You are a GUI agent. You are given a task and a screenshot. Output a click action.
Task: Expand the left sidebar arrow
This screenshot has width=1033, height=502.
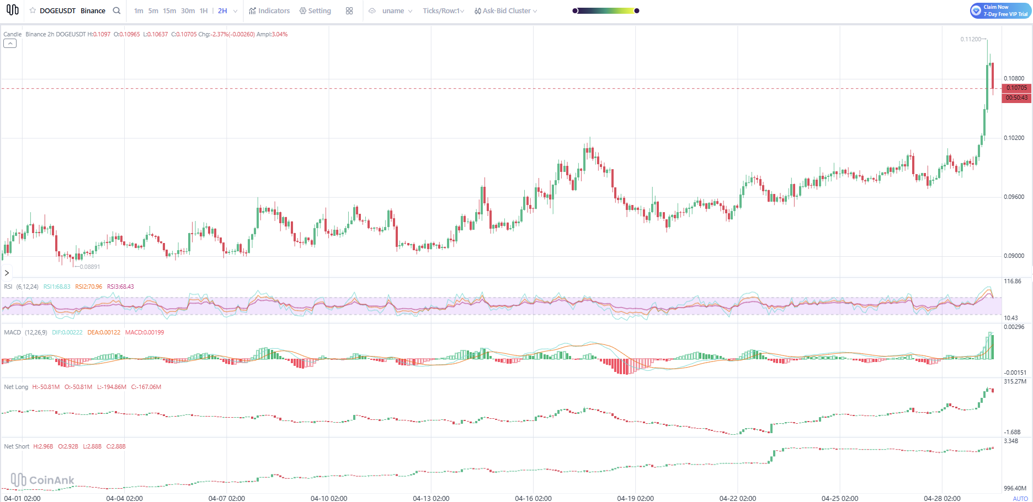[x=7, y=273]
